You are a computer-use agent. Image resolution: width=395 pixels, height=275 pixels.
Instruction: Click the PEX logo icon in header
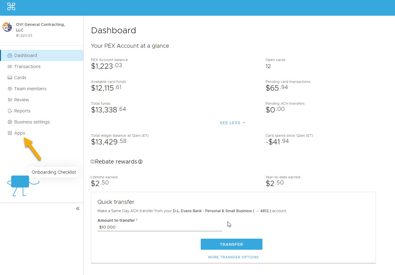pyautogui.click(x=11, y=6)
